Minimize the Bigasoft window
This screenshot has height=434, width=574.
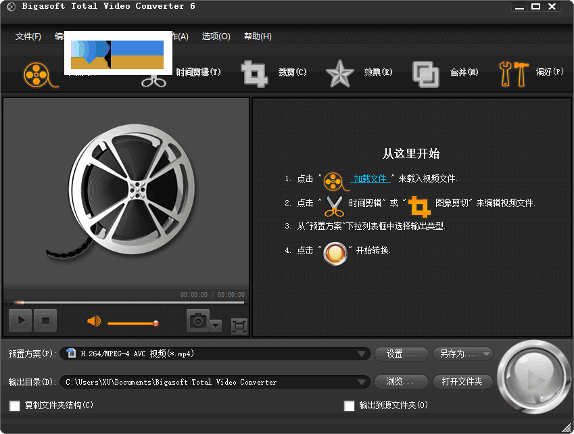(x=520, y=7)
